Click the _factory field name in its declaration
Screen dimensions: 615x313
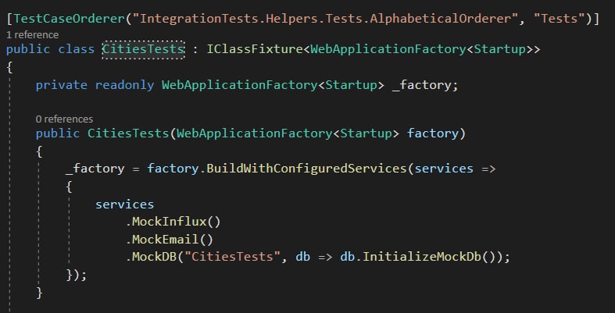(x=421, y=85)
